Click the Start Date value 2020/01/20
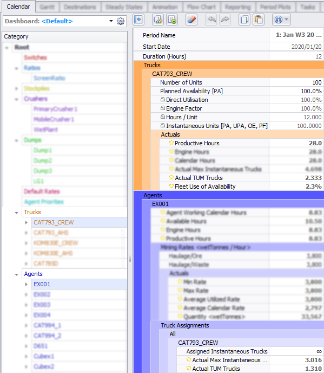 click(307, 47)
